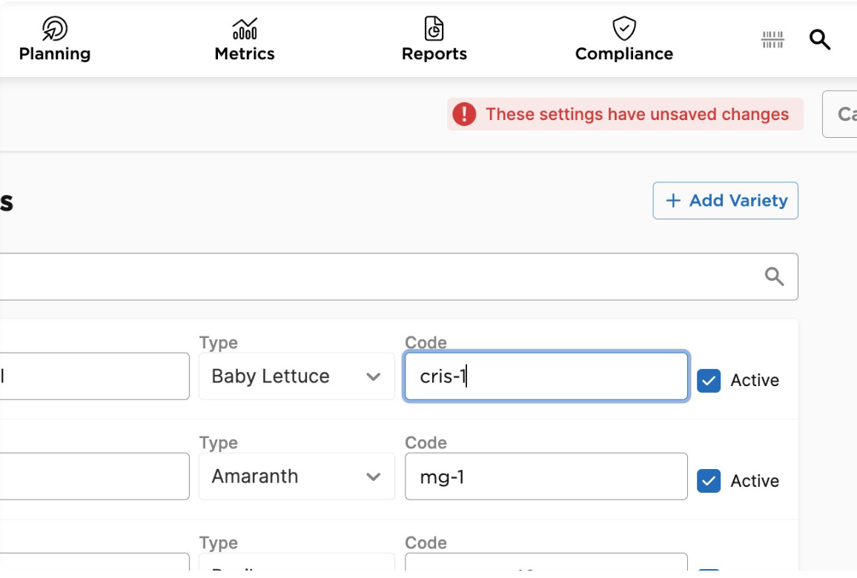Go to the Reports section
857x578 pixels.
click(x=434, y=39)
